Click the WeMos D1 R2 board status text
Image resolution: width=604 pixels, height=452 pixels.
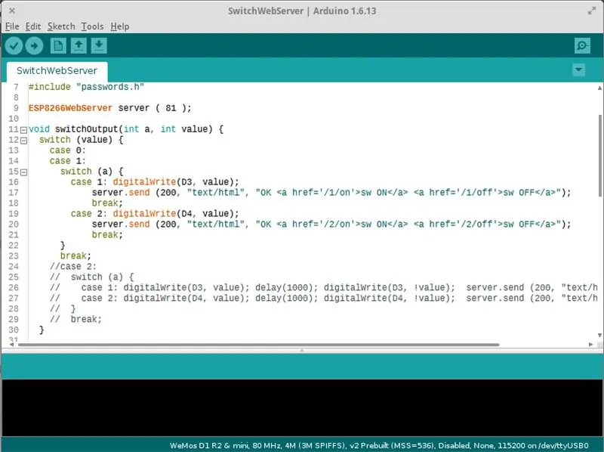379,445
